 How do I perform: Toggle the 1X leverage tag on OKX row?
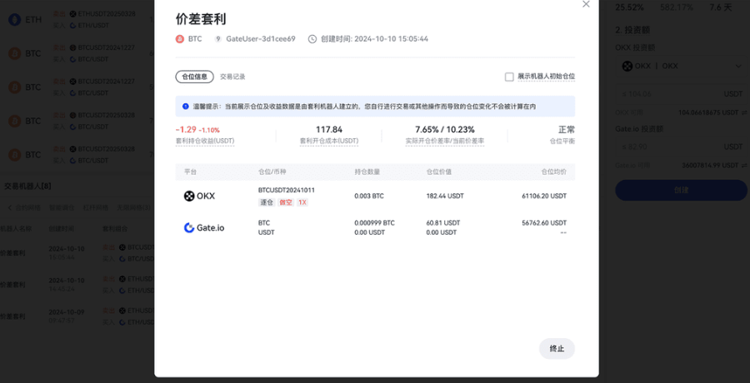tap(302, 202)
